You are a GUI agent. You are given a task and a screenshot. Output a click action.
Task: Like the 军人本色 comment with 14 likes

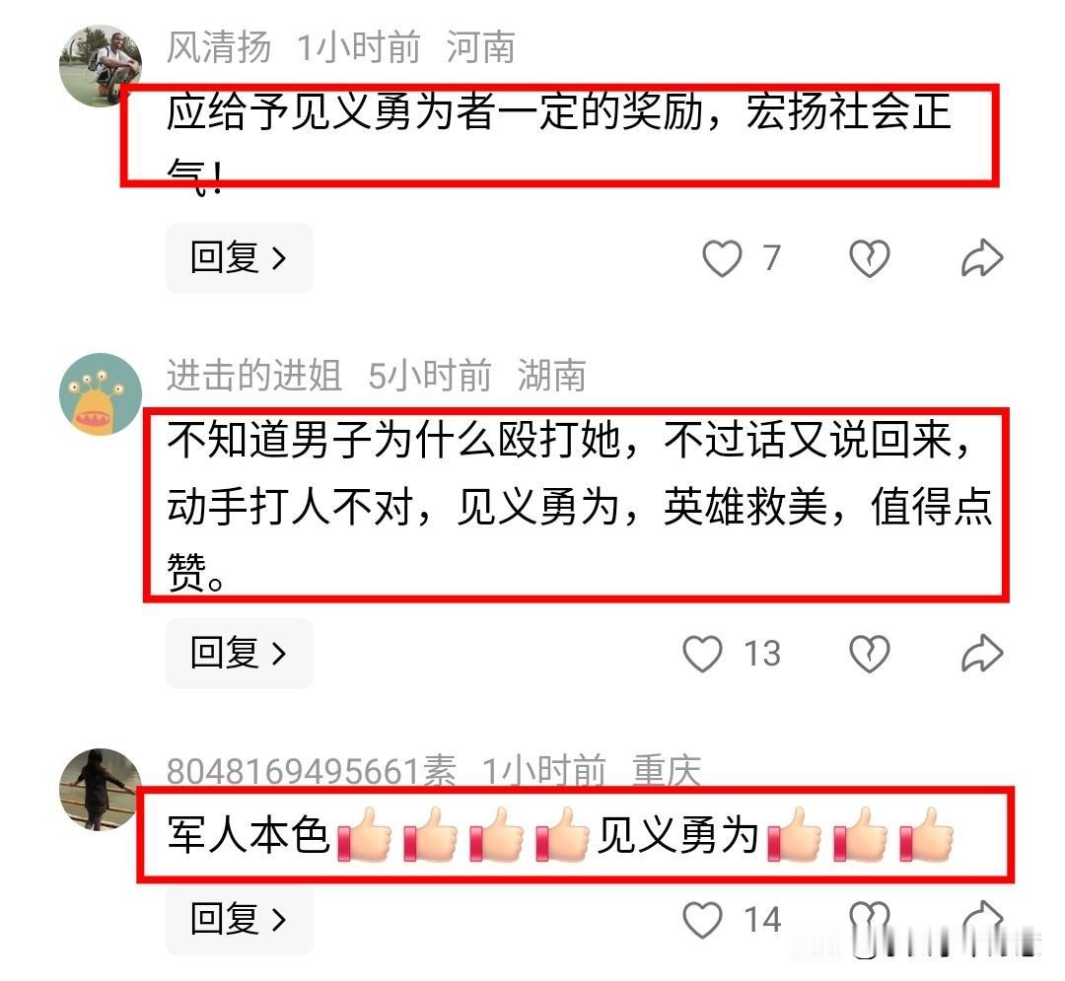point(702,920)
